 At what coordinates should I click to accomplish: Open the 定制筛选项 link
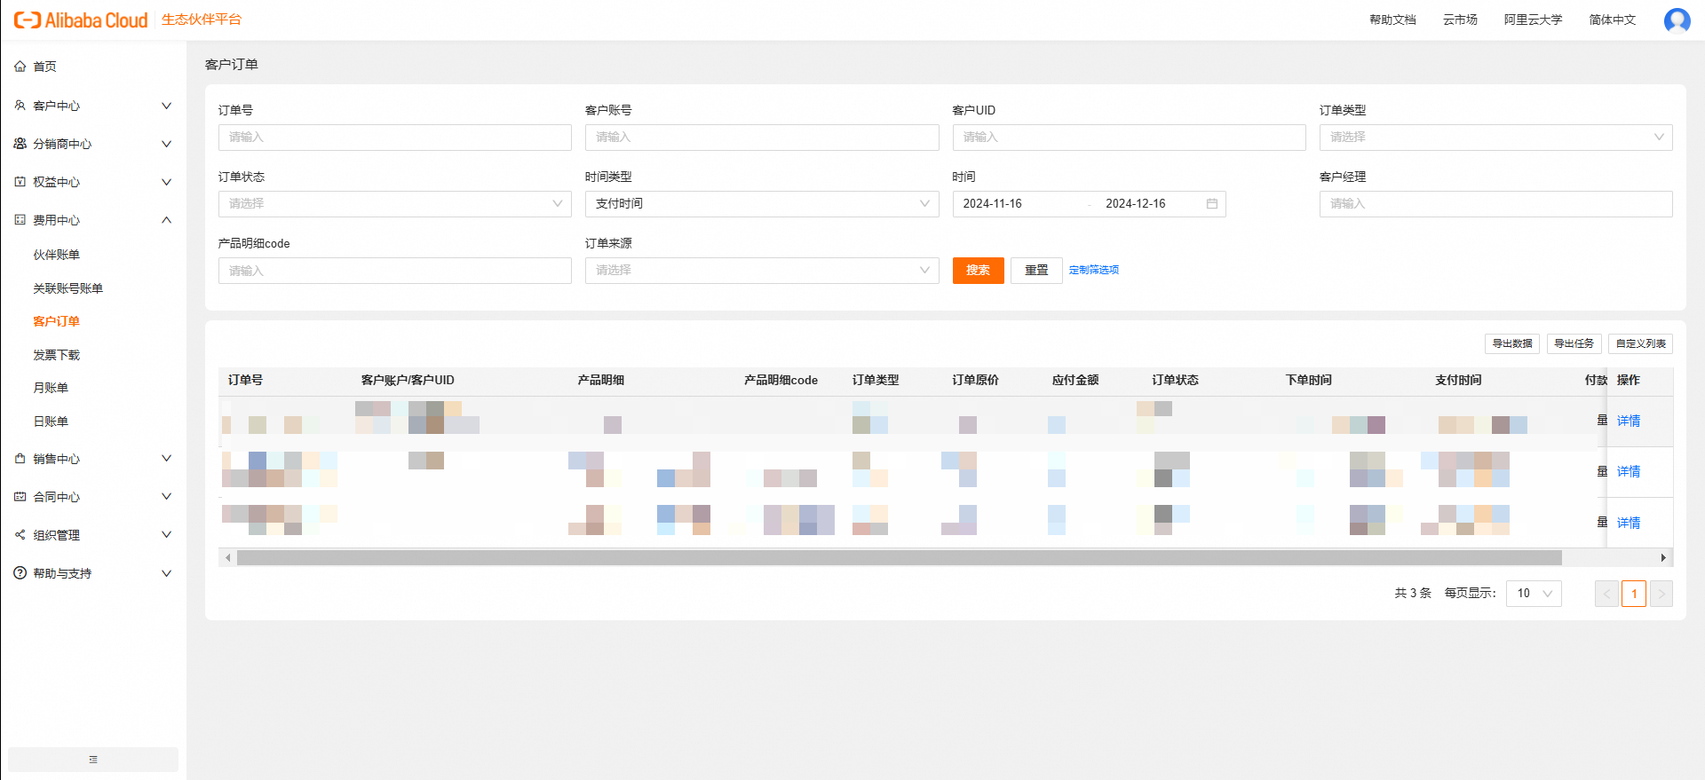pos(1094,270)
